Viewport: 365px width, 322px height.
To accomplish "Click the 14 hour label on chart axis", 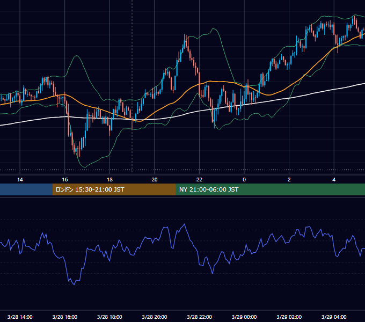I will (x=20, y=180).
